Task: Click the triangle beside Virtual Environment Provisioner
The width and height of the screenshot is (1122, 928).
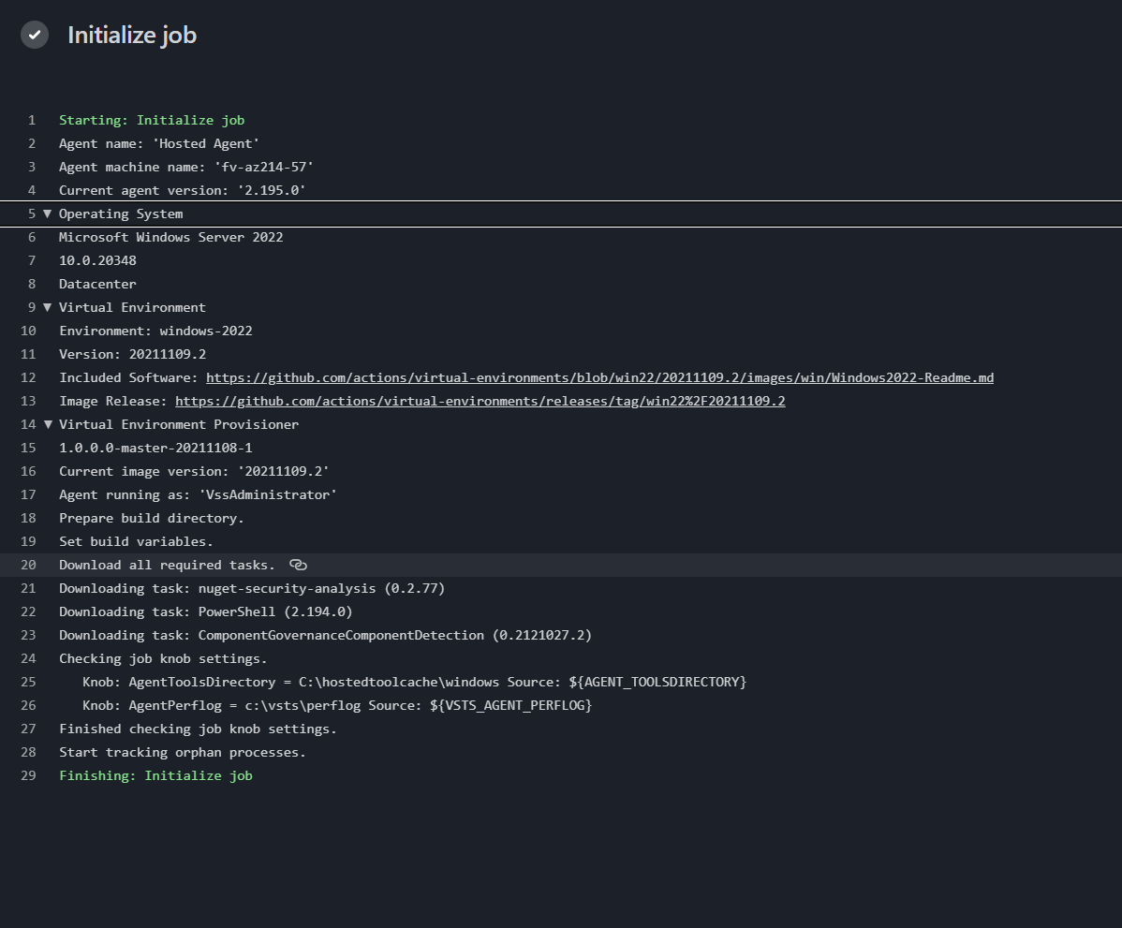Action: (48, 424)
